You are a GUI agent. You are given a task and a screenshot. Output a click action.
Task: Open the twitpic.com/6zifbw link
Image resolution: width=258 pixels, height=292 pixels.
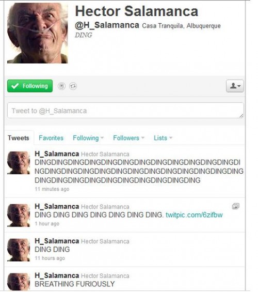(194, 214)
